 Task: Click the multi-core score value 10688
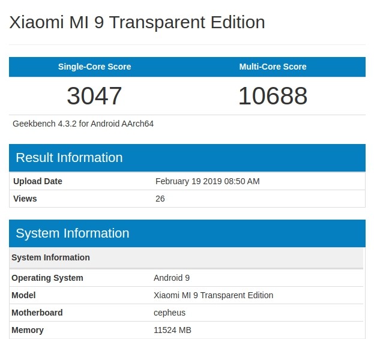tap(273, 95)
